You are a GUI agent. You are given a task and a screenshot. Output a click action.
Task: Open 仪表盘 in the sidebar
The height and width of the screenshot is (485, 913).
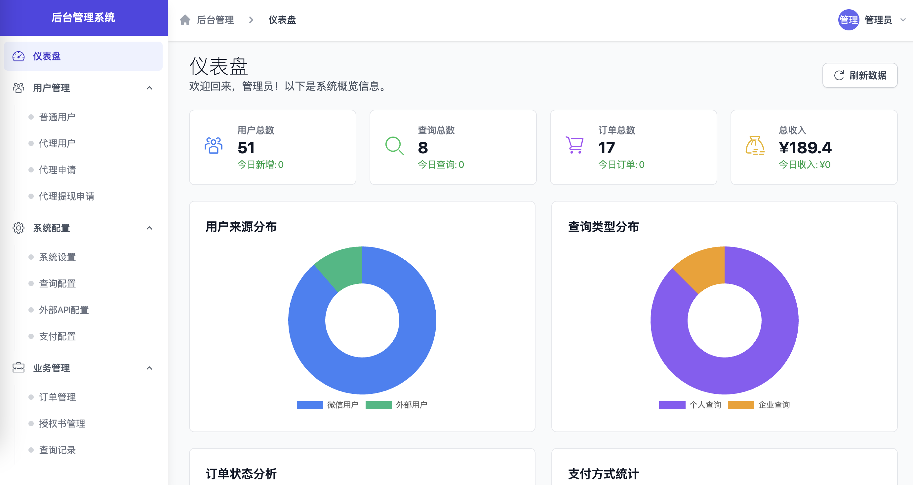[83, 56]
